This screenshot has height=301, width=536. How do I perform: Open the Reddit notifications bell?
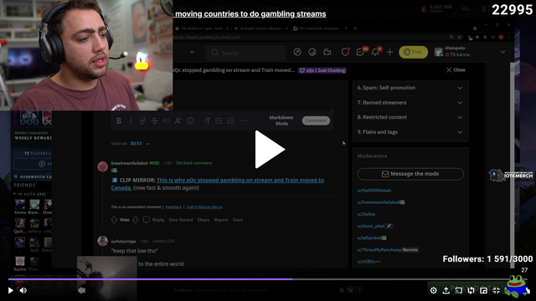(x=375, y=52)
